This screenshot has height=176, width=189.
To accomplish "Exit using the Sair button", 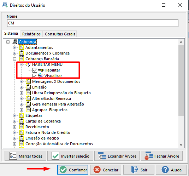I will tap(139, 170).
